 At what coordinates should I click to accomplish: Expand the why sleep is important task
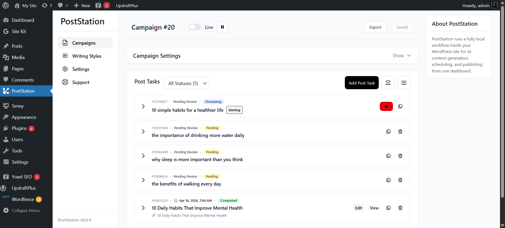point(143,156)
